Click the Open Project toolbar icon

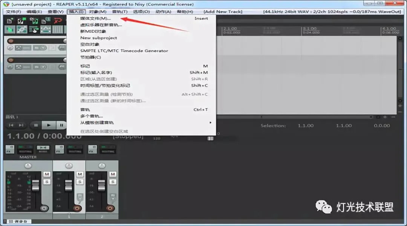[x=21, y=20]
